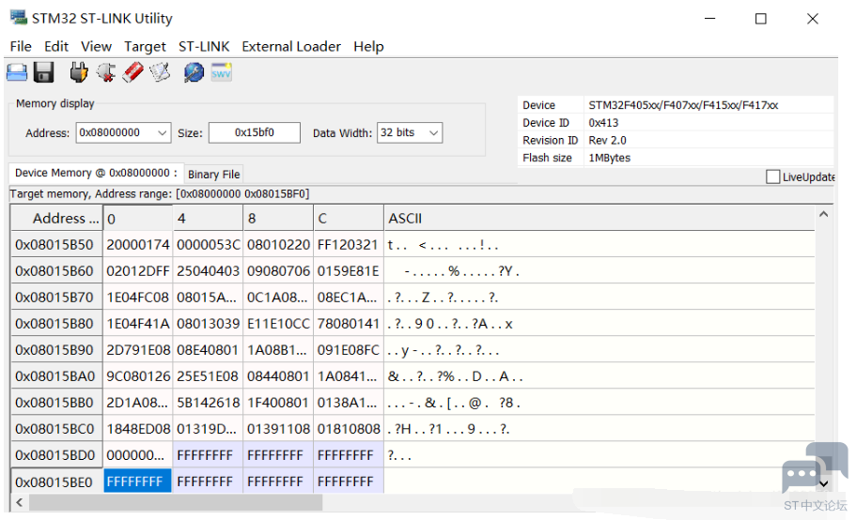Click cell value FF120321
This screenshot has height=520, width=856.
(x=349, y=245)
